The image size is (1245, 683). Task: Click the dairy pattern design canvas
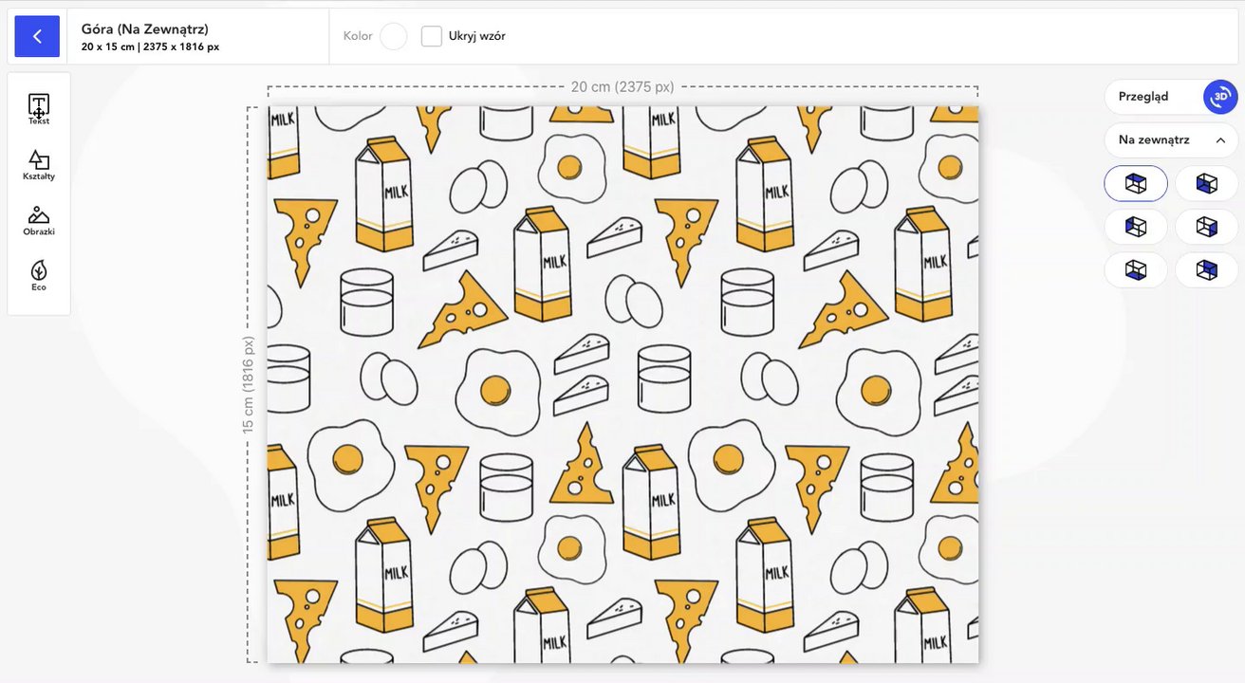(622, 384)
